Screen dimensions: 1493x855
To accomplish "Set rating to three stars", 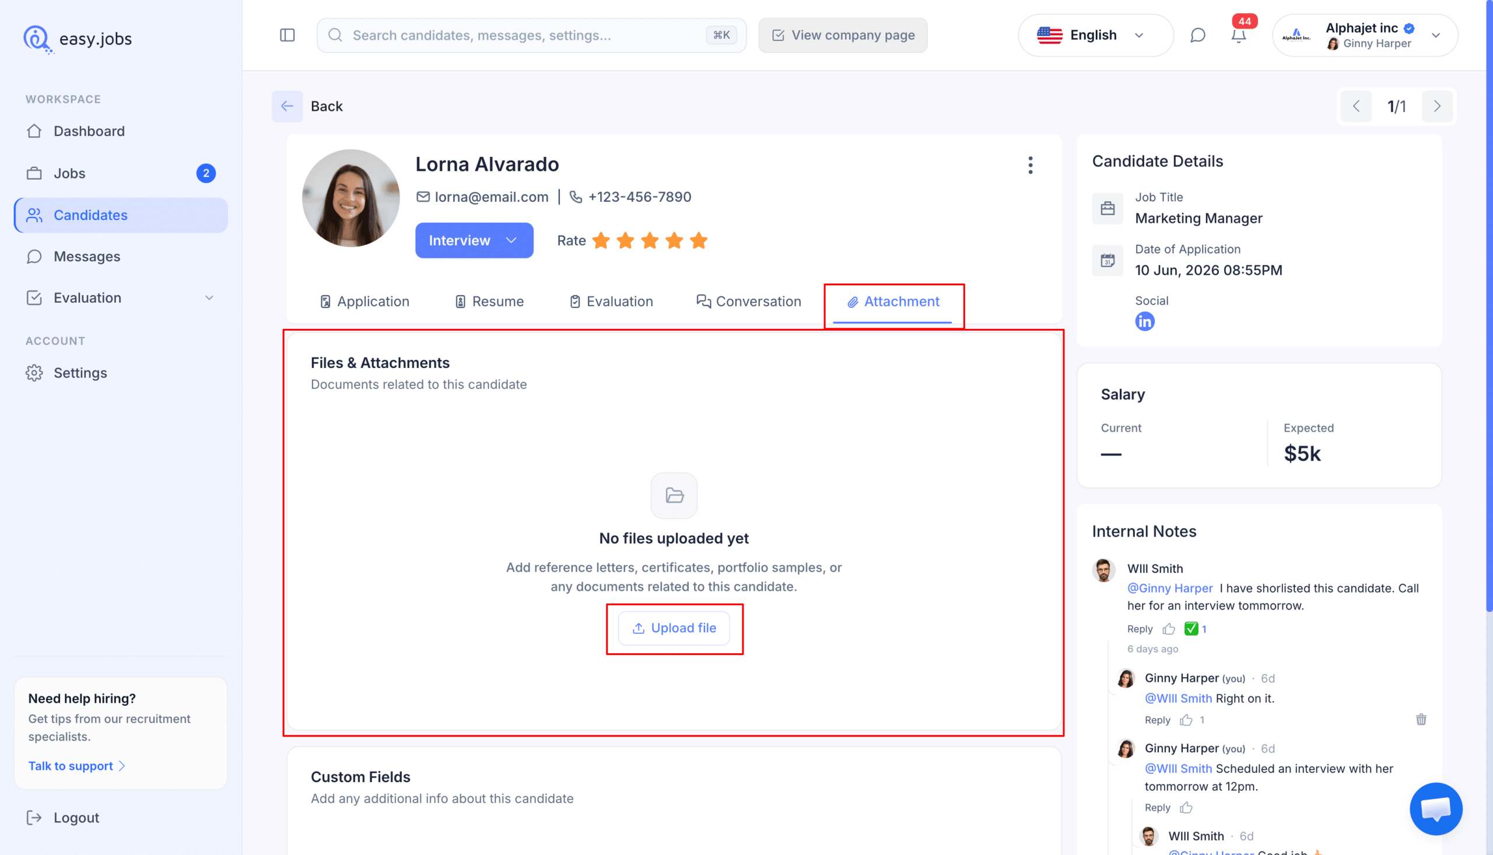I will pyautogui.click(x=649, y=240).
